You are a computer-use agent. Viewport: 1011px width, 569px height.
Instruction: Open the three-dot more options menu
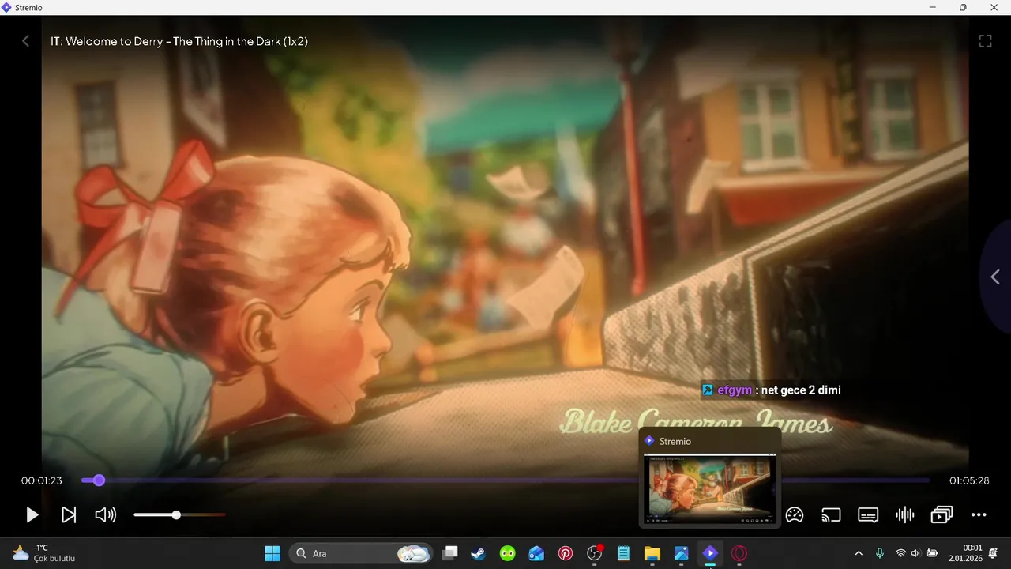[x=979, y=515]
